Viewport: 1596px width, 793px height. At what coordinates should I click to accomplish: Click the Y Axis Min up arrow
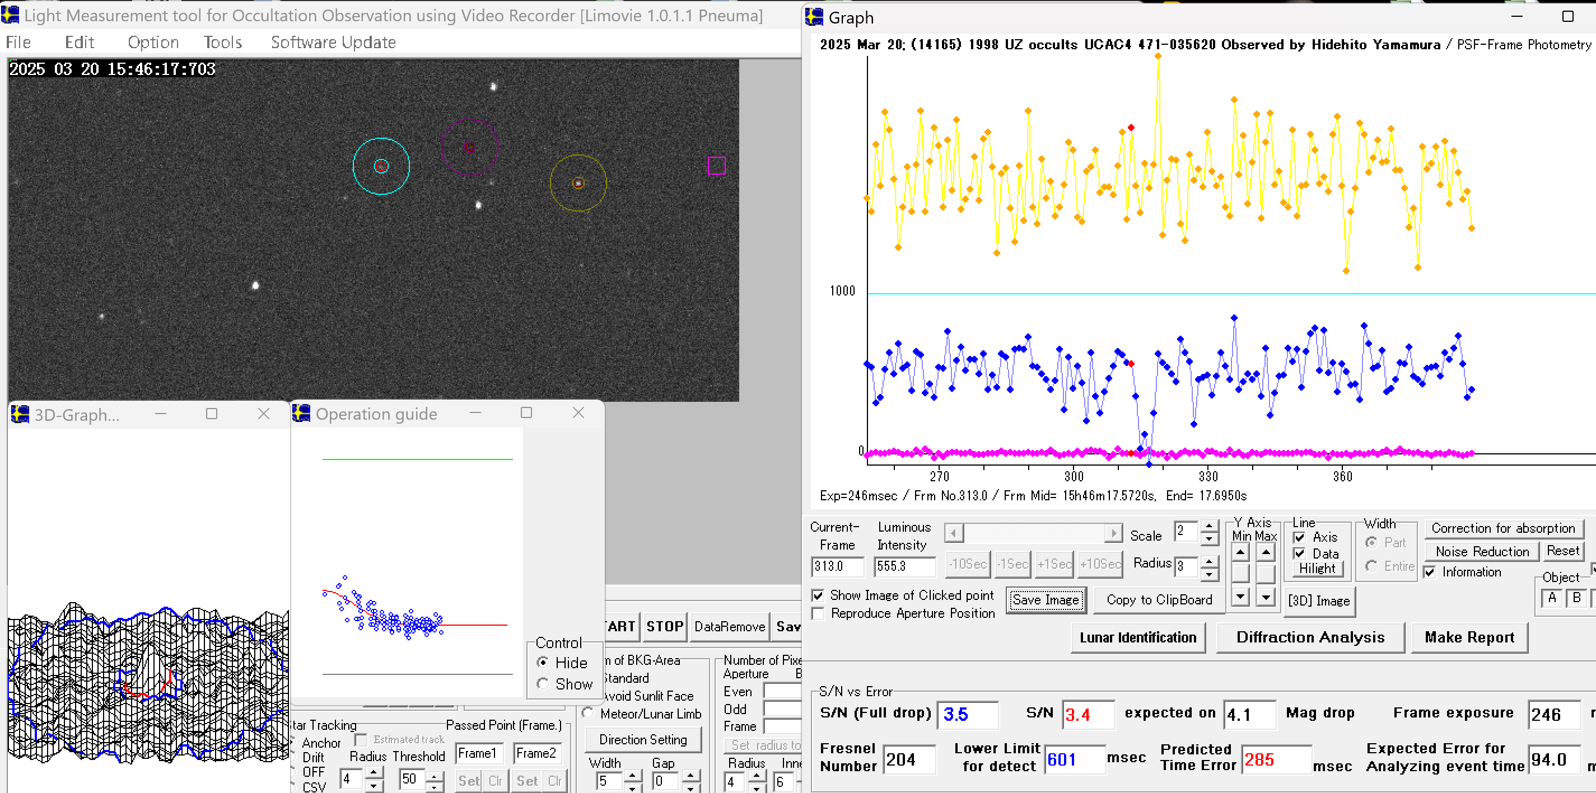click(1240, 552)
